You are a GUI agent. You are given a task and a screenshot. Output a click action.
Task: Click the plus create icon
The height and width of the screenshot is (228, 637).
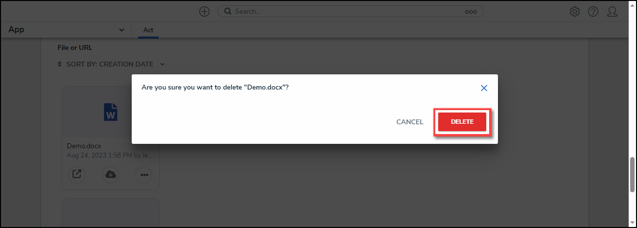point(205,12)
